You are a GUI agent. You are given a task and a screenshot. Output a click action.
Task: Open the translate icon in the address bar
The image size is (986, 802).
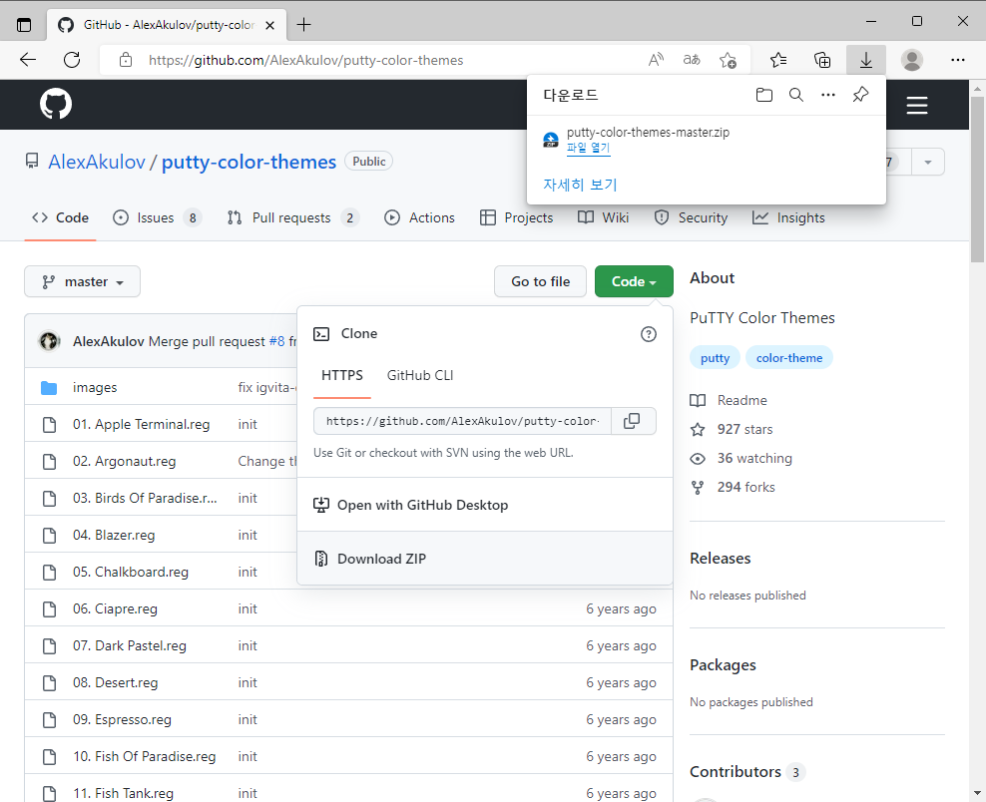point(692,60)
